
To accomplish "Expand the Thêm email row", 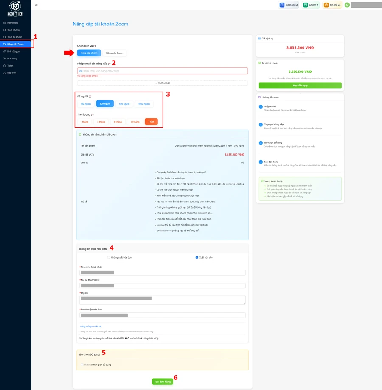I will pyautogui.click(x=162, y=83).
